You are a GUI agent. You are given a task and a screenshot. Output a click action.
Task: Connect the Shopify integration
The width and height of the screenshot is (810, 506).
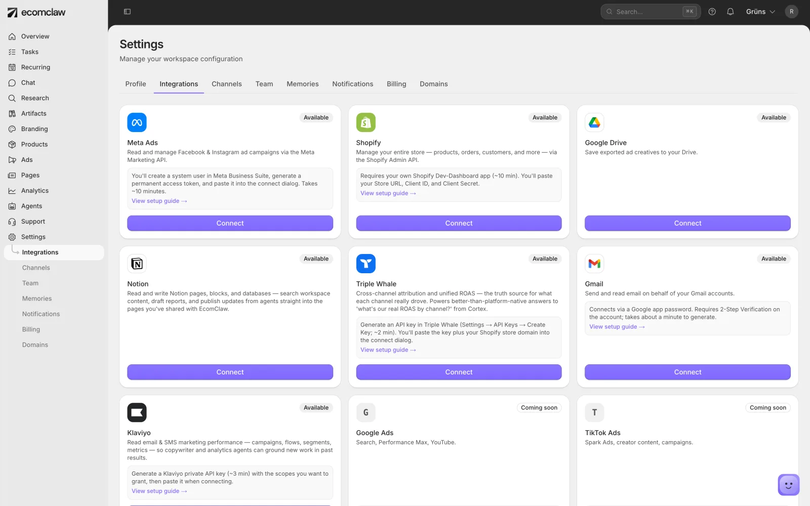tap(459, 223)
